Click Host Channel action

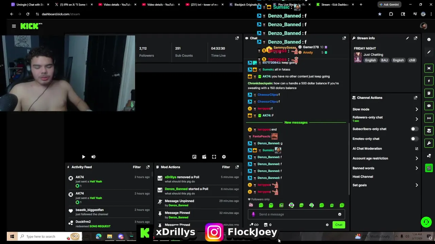click(x=363, y=177)
